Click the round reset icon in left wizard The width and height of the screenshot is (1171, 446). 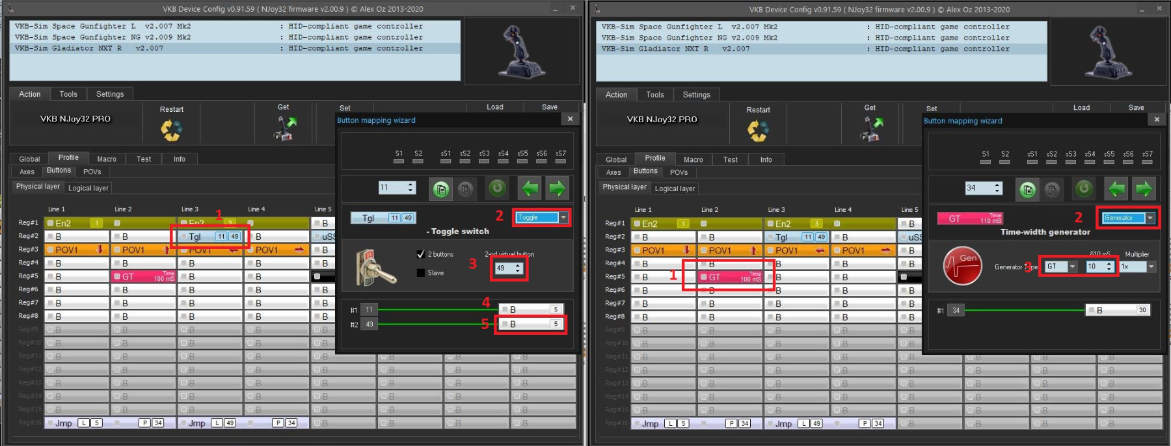coord(497,189)
